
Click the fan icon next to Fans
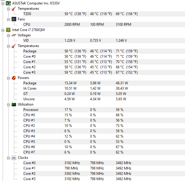tap(14, 19)
